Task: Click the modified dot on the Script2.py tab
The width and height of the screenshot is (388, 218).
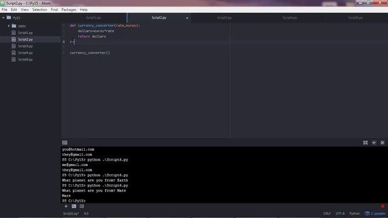Action: click(187, 18)
